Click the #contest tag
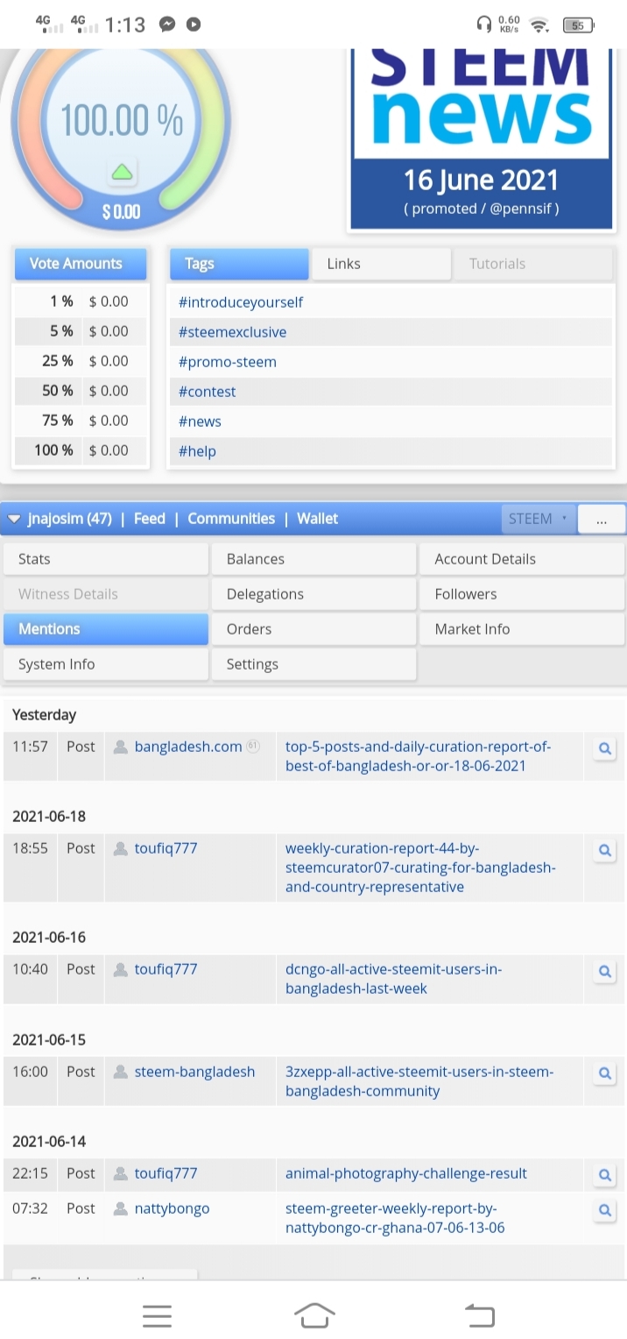The width and height of the screenshot is (627, 1339). [x=208, y=392]
